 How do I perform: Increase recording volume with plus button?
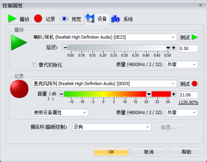tap(174, 94)
